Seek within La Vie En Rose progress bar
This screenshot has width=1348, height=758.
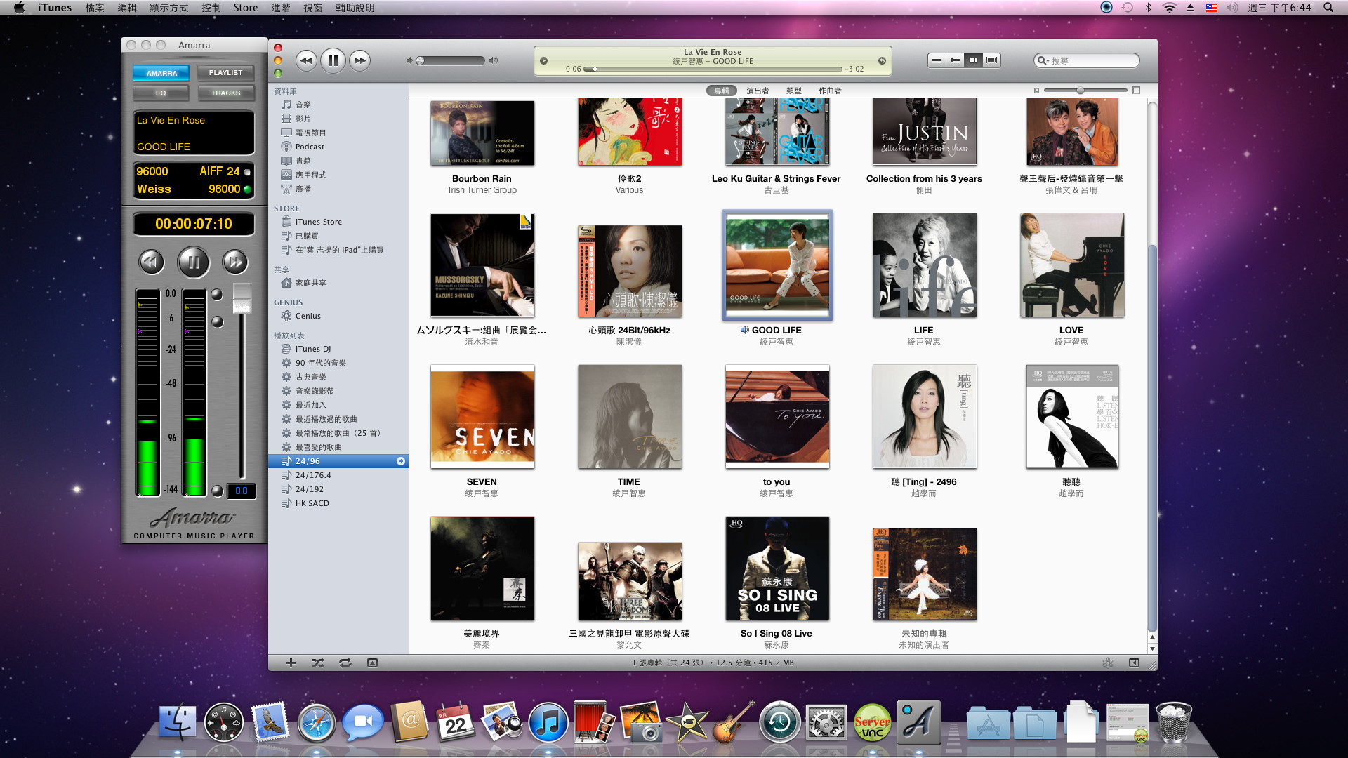click(713, 69)
